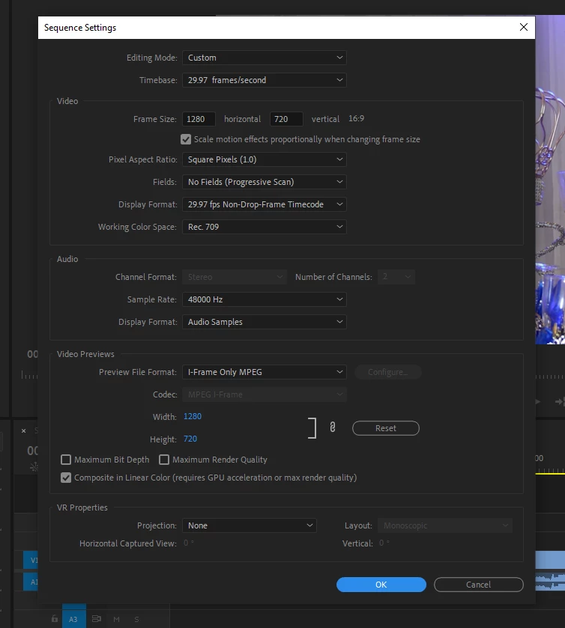Open the Sample Rate dropdown
Viewport: 565px width, 628px height.
point(265,299)
